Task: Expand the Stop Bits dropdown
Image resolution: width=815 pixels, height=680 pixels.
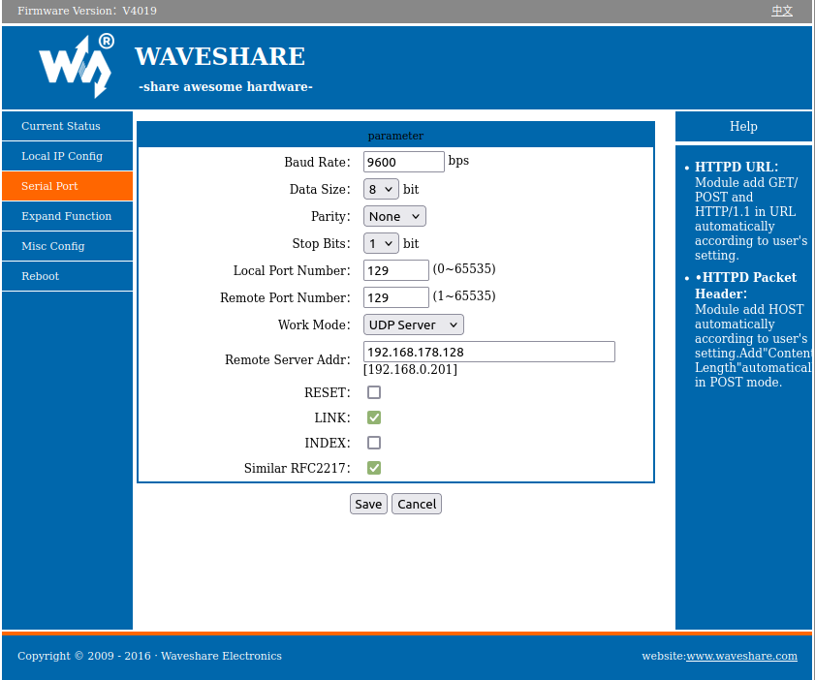Action: point(381,243)
